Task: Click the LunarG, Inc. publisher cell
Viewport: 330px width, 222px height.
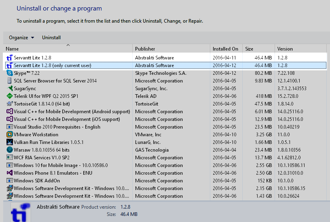Action: (x=148, y=142)
